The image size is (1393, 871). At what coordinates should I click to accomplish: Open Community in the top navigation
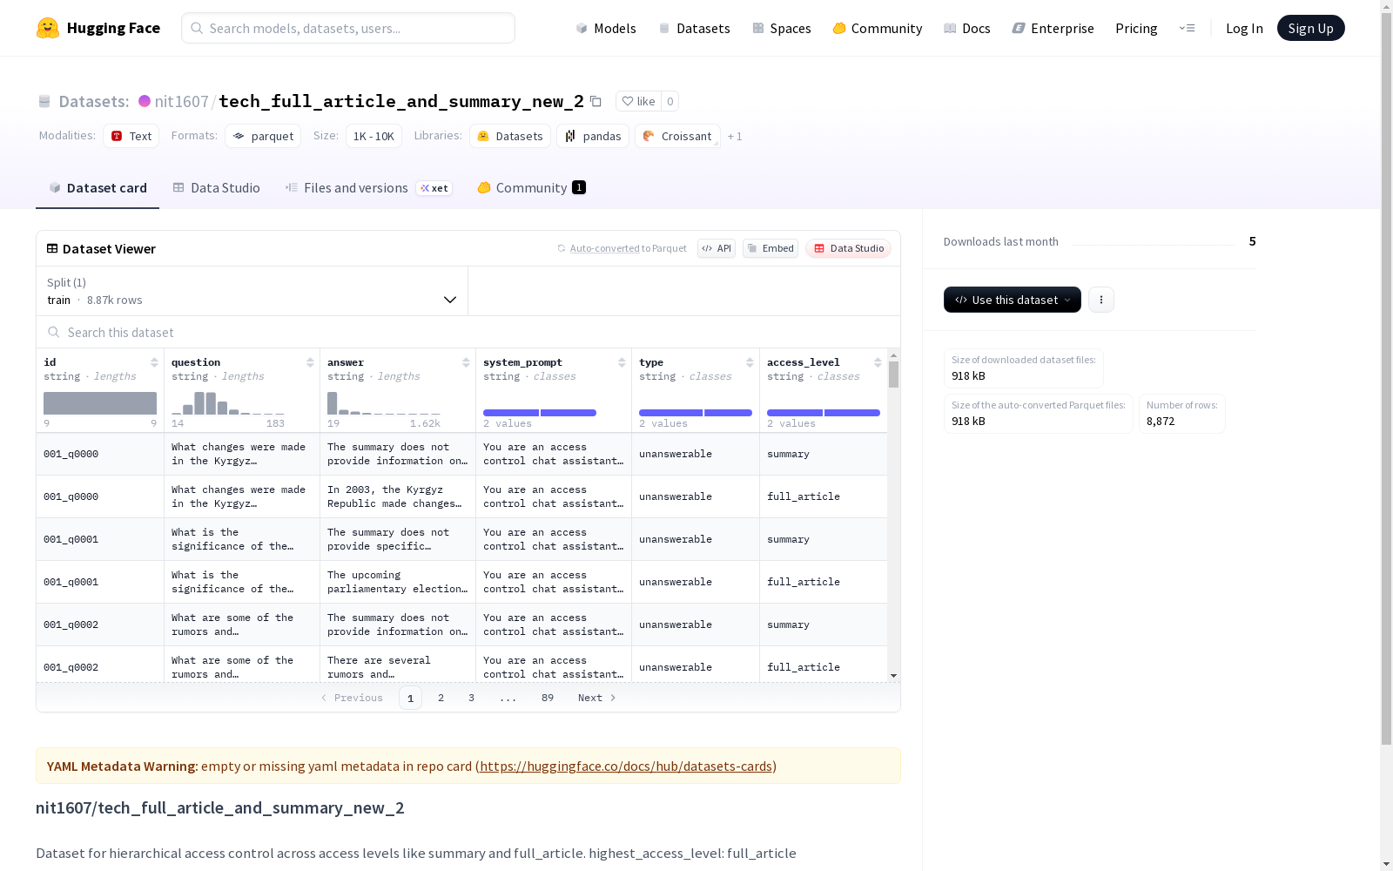click(x=878, y=28)
